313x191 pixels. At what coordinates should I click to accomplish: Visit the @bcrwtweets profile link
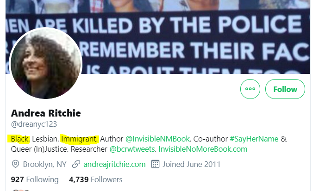click(132, 149)
